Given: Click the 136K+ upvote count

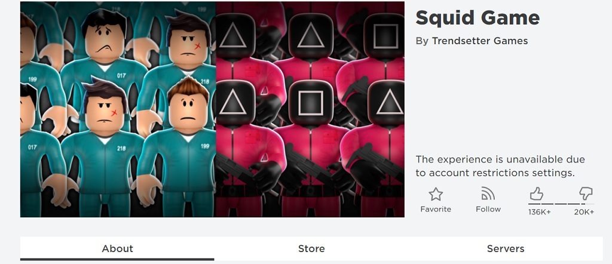Looking at the screenshot, I should [540, 212].
